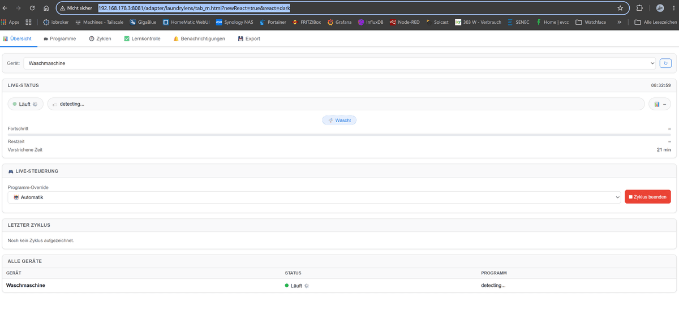Open the Benachrichtigungen tab
The image size is (679, 310).
coord(199,38)
